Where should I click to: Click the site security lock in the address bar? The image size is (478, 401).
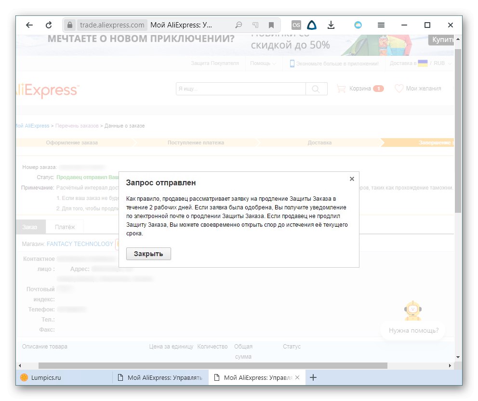point(70,25)
